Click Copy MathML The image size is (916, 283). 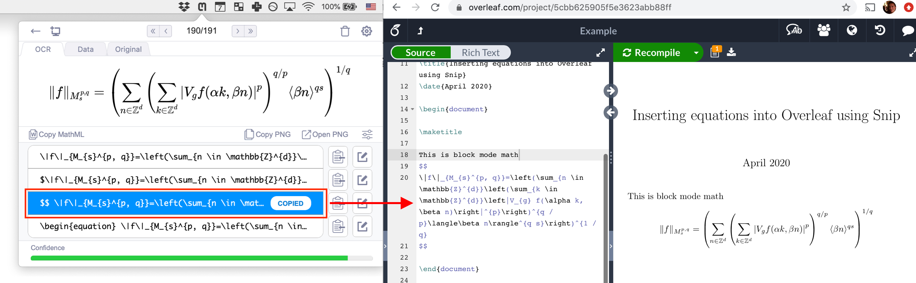click(x=57, y=135)
